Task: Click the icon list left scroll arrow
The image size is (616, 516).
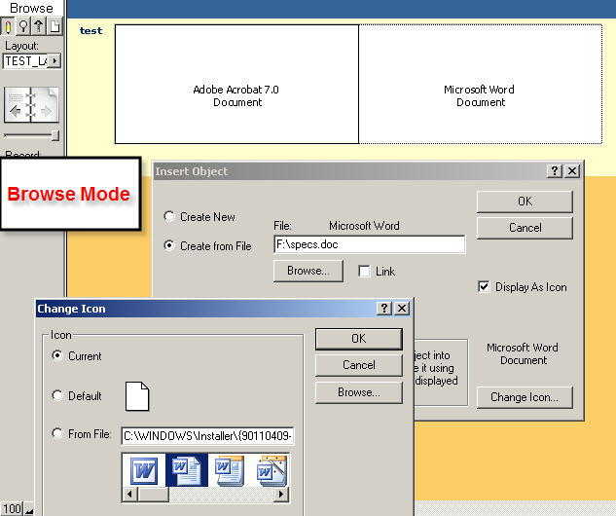Action: coord(129,494)
